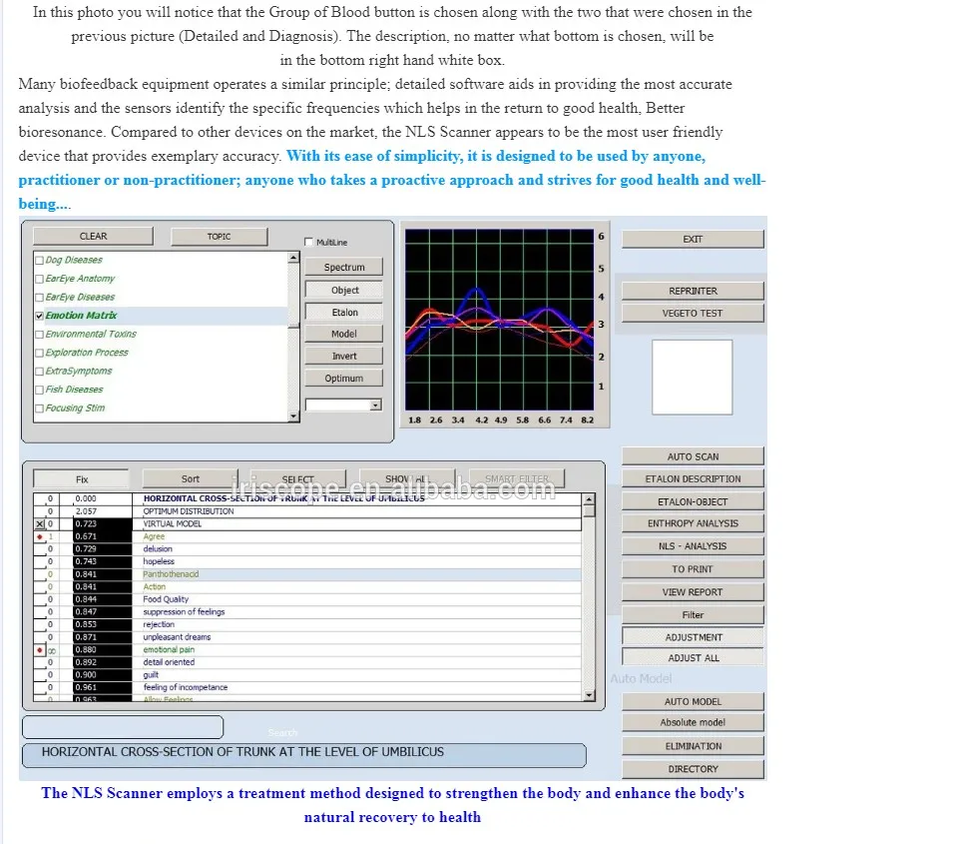This screenshot has height=844, width=954.
Task: Click the AUTO SCAN button
Action: 693,456
